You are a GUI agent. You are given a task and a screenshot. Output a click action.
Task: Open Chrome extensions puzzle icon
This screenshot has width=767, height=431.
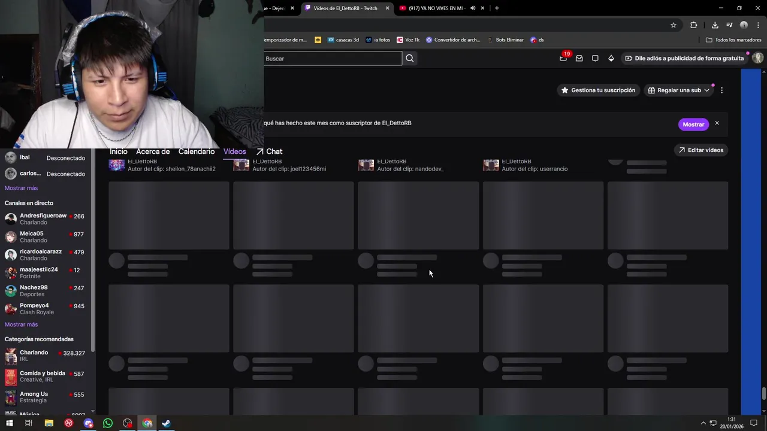tap(694, 25)
